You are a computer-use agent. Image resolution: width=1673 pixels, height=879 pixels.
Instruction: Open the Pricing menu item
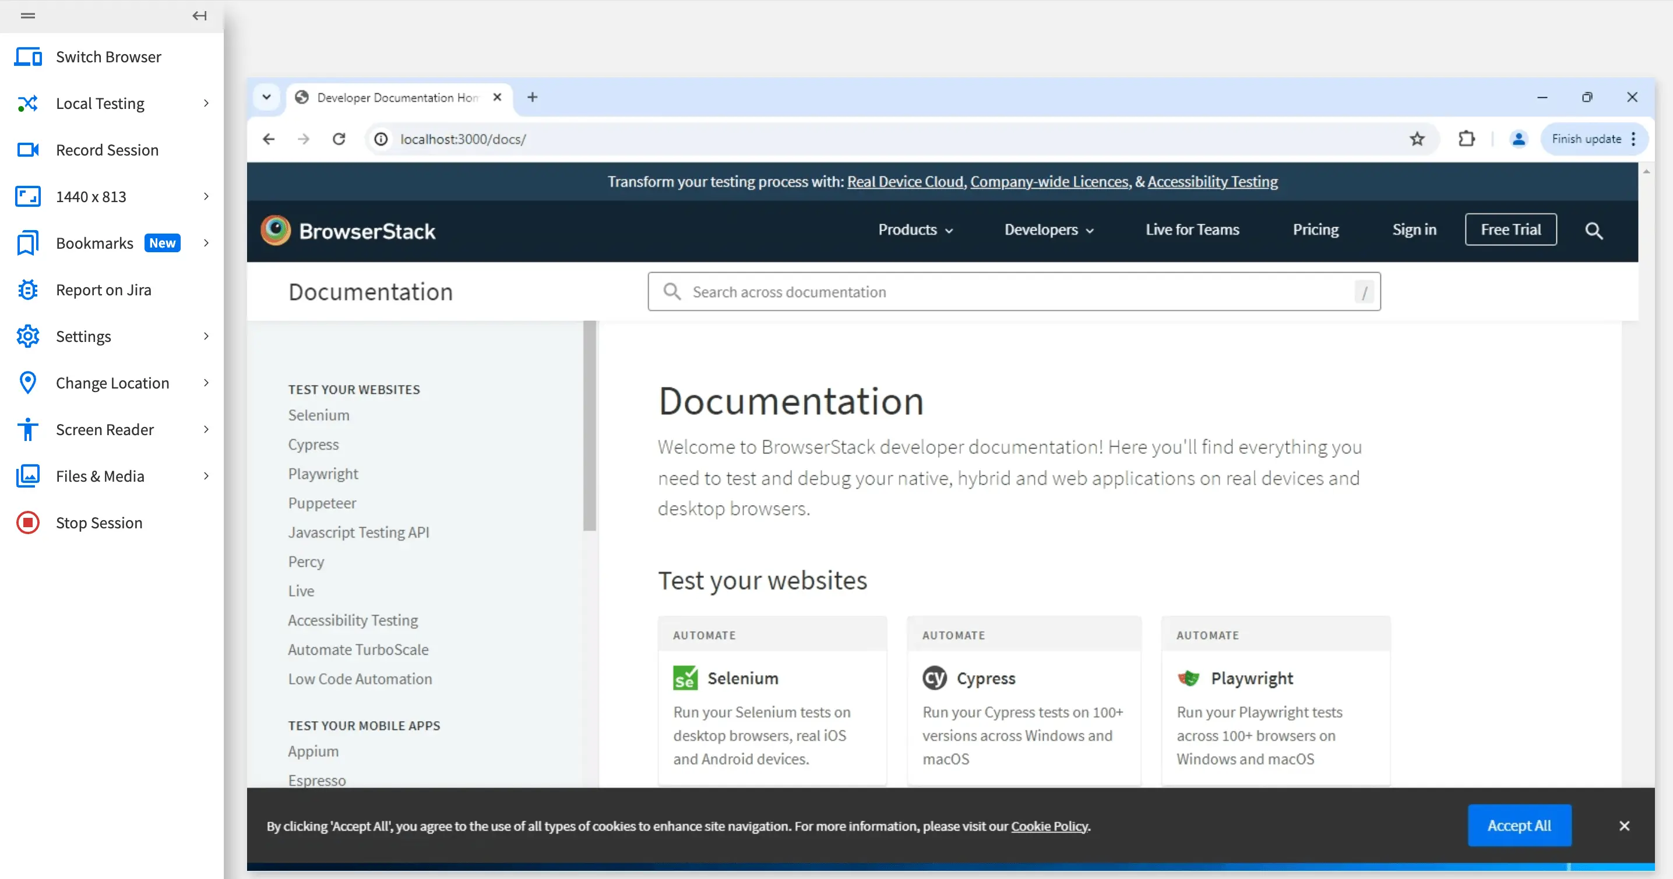coord(1315,230)
